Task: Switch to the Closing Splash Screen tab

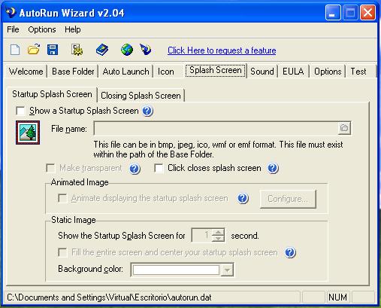Action: 141,96
